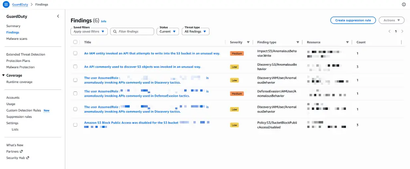Go to next page arrow

(402, 31)
